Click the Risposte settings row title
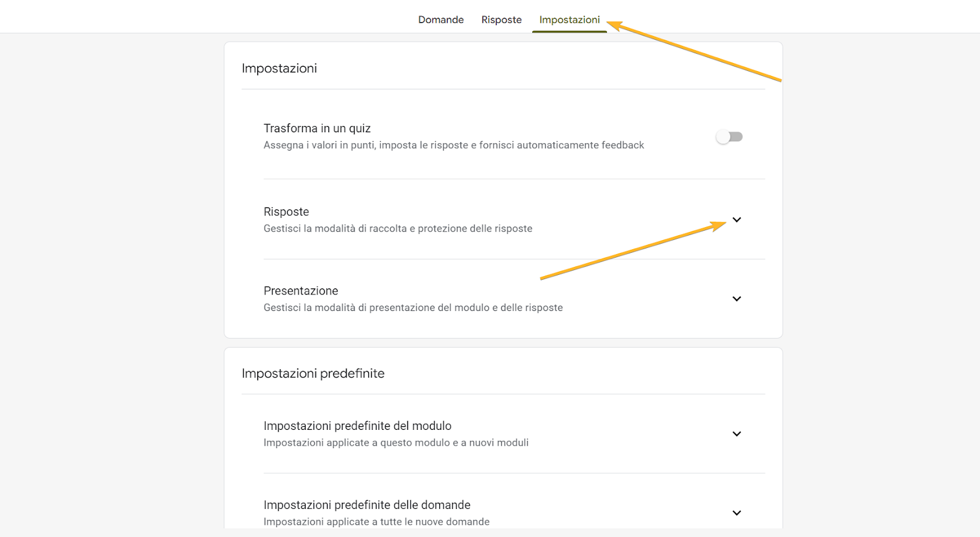This screenshot has height=537, width=980. coord(286,212)
